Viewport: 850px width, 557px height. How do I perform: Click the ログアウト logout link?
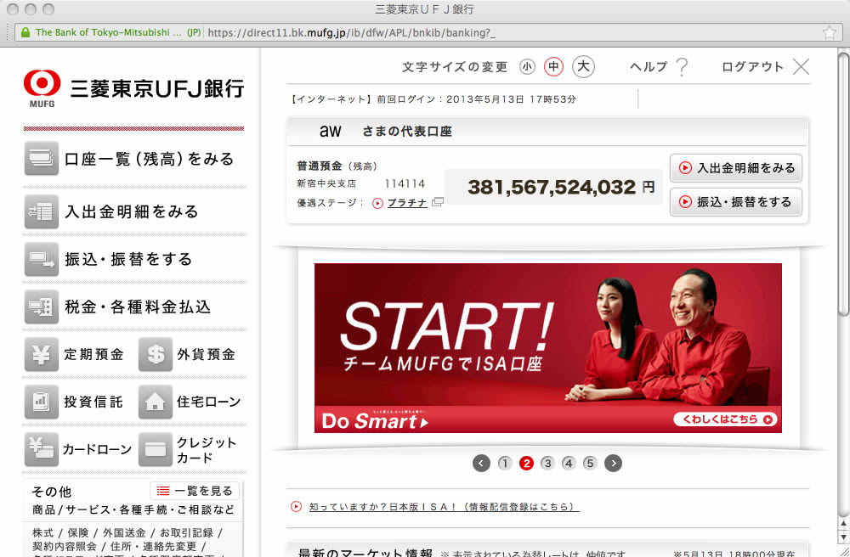tap(764, 66)
